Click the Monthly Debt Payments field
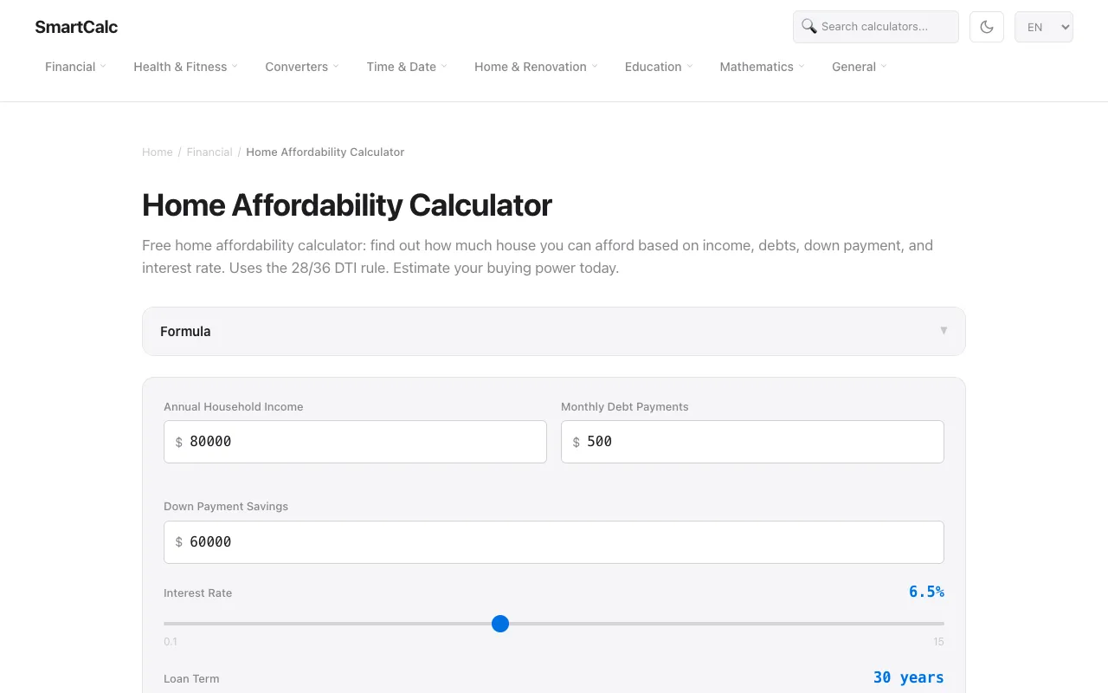This screenshot has width=1108, height=693. click(x=752, y=442)
